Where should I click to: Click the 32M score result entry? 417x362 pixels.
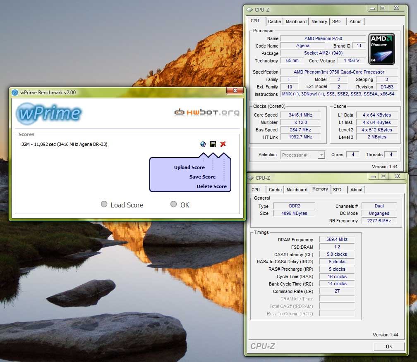click(x=65, y=144)
